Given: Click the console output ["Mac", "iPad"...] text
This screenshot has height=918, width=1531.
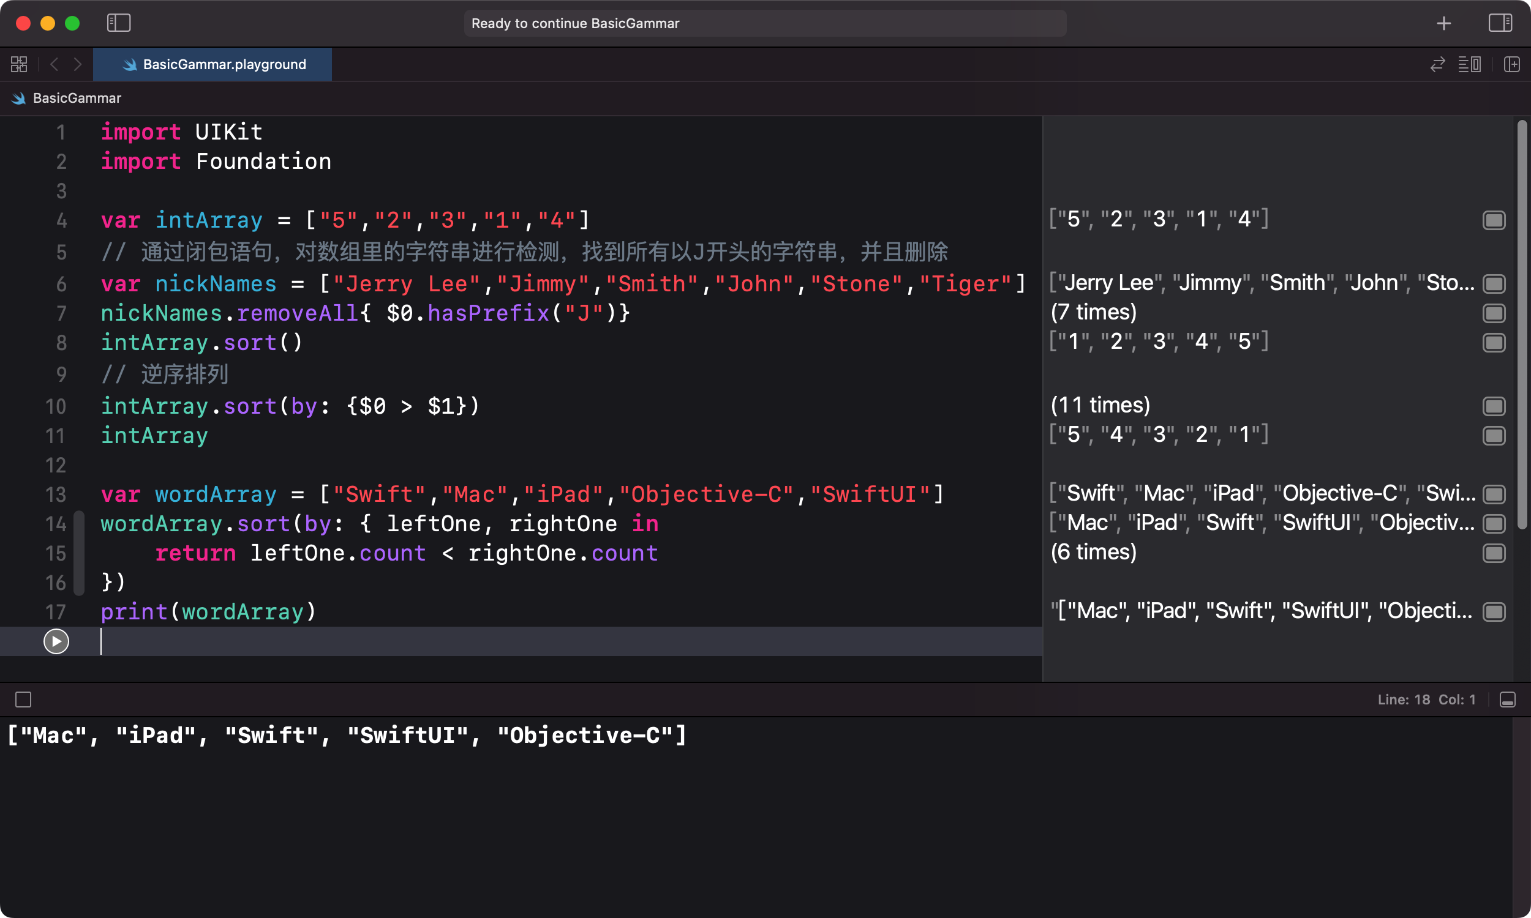Looking at the screenshot, I should (x=347, y=736).
